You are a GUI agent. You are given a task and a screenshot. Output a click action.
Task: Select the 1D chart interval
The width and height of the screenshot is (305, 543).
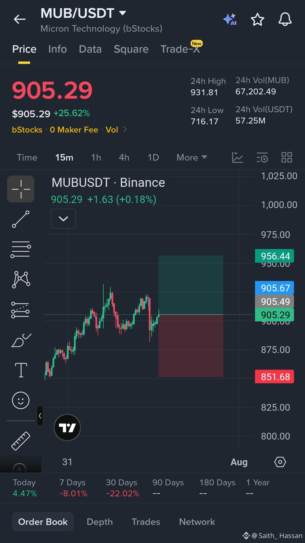pyautogui.click(x=153, y=157)
